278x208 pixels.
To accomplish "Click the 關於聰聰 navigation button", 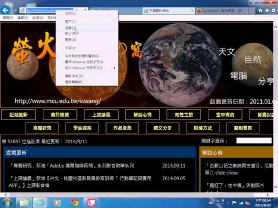I will coord(60,114).
